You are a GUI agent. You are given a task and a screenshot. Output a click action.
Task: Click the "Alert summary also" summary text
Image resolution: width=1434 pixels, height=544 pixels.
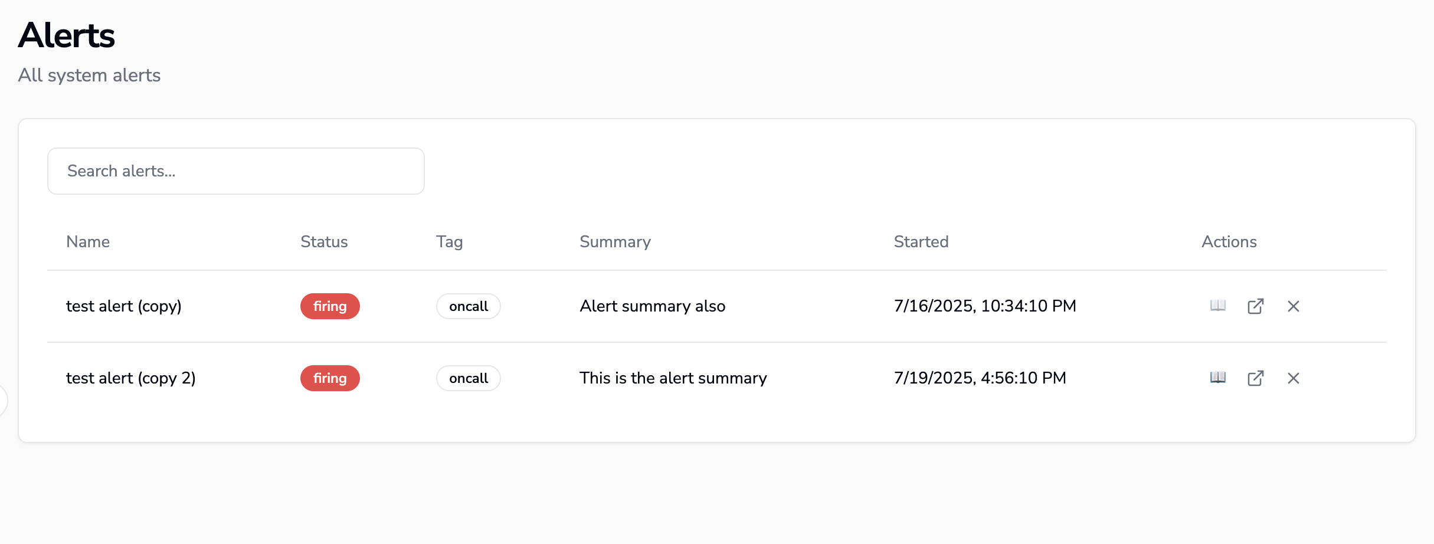pos(652,306)
